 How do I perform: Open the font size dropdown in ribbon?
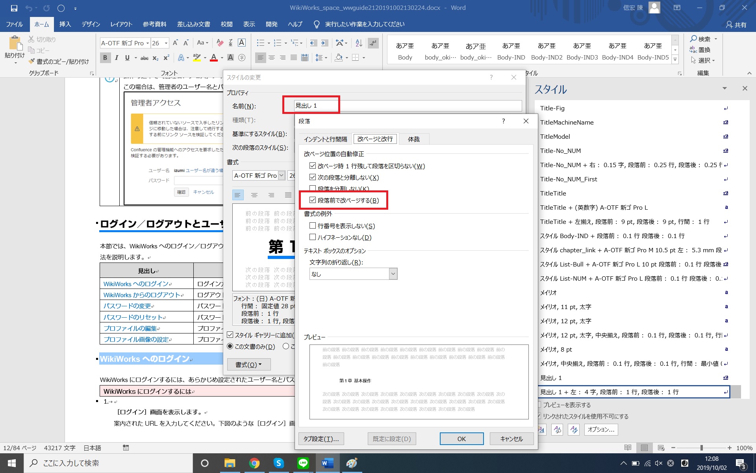[166, 43]
